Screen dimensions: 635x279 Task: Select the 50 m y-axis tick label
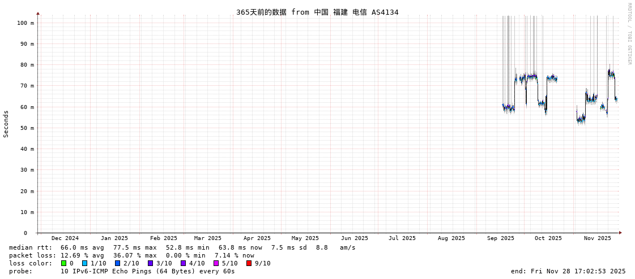(27, 128)
